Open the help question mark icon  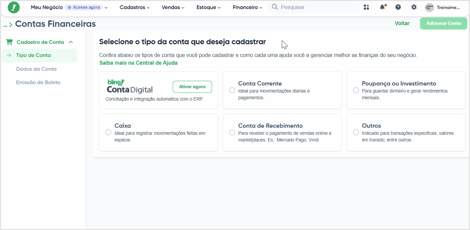398,7
